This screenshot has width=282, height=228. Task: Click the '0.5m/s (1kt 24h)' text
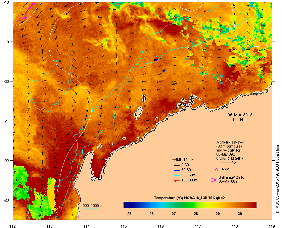230,159
